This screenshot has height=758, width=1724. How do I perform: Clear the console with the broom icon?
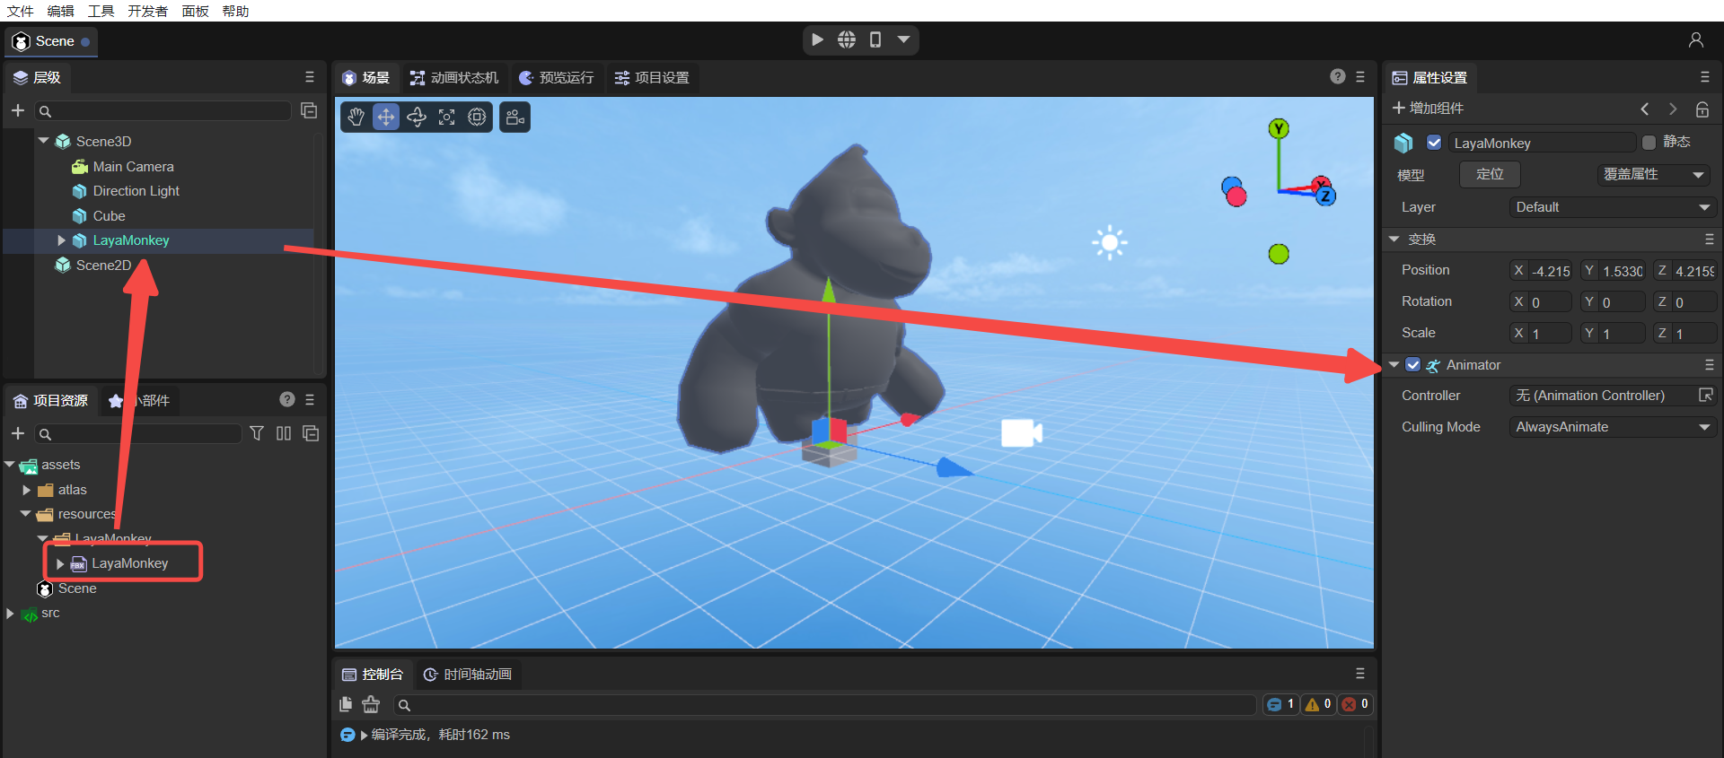click(x=371, y=705)
